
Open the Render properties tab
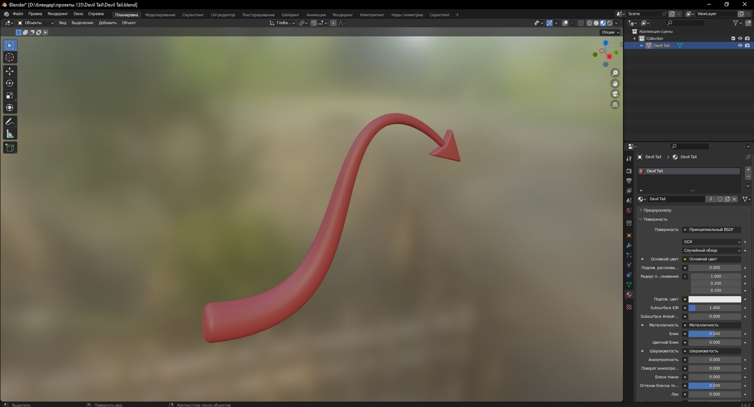pyautogui.click(x=629, y=171)
